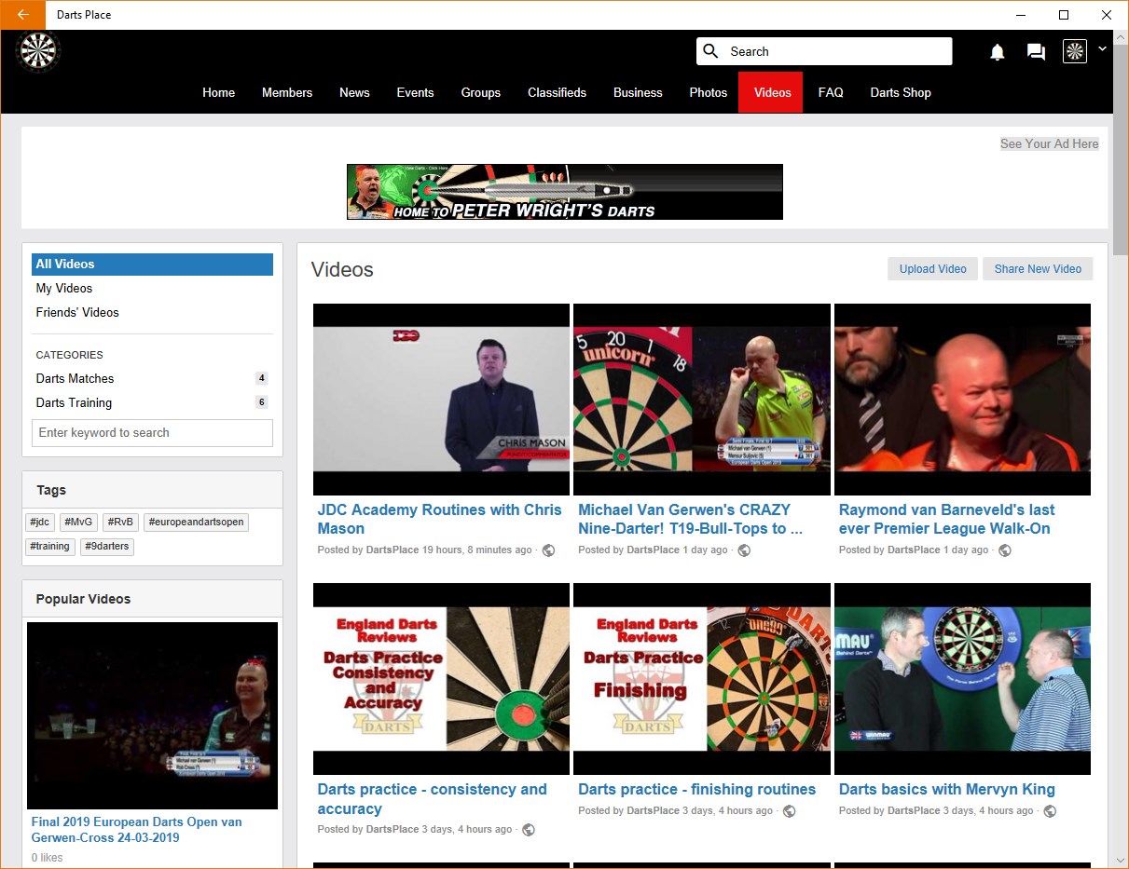The height and width of the screenshot is (869, 1129).
Task: Open the notifications bell
Action: tap(998, 52)
